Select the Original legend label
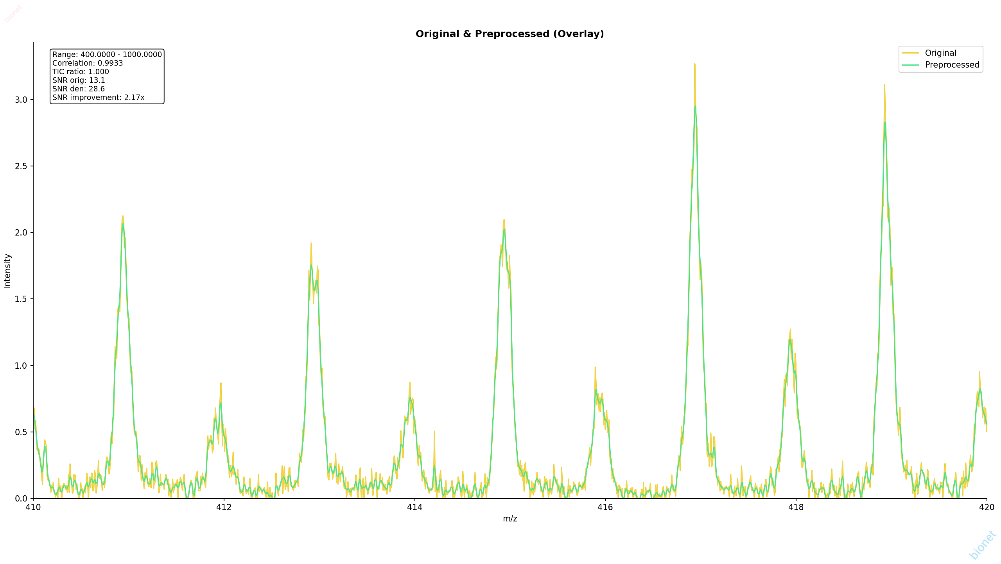 point(940,53)
